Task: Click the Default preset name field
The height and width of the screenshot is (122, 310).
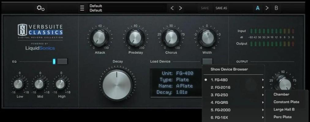Action: click(x=128, y=8)
